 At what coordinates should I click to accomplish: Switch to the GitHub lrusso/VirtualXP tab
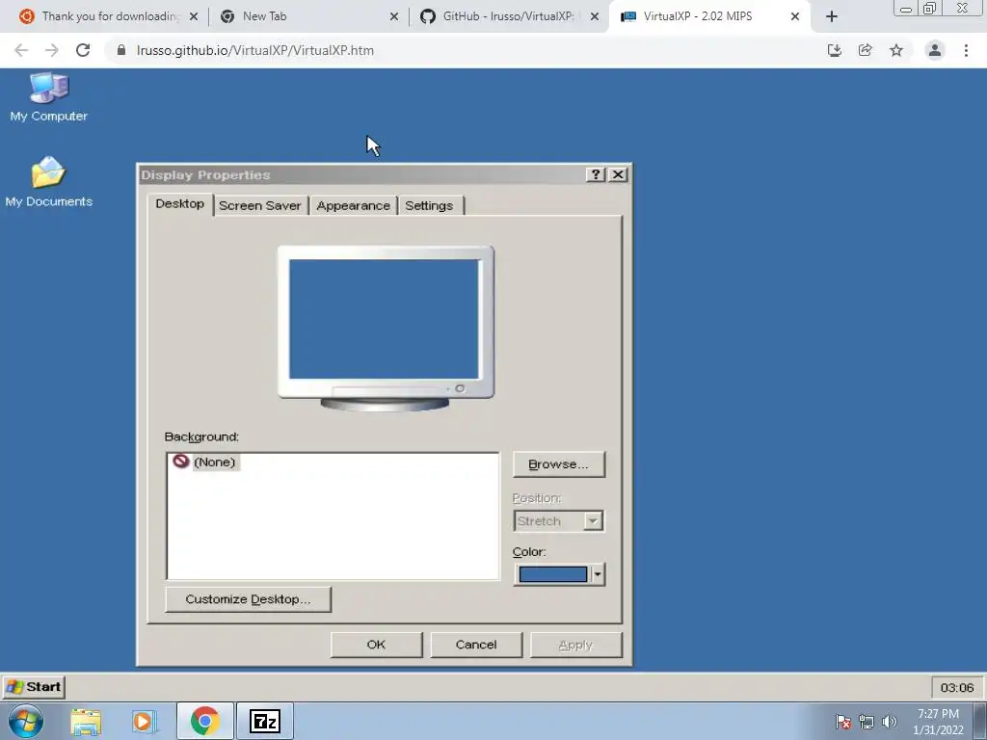509,16
